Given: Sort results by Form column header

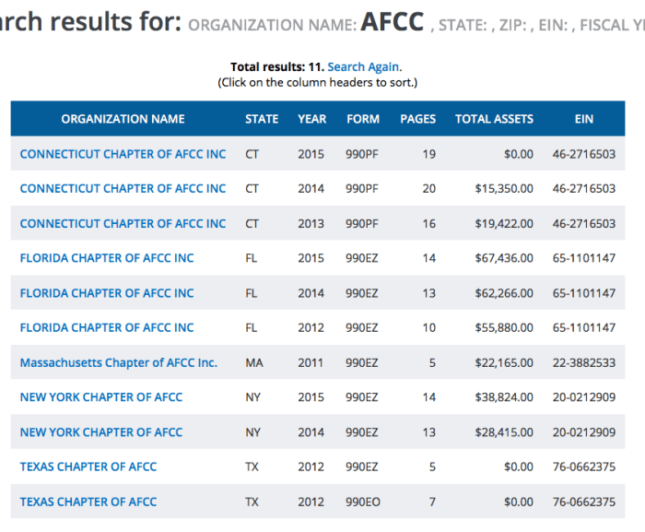Looking at the screenshot, I should click(x=362, y=119).
